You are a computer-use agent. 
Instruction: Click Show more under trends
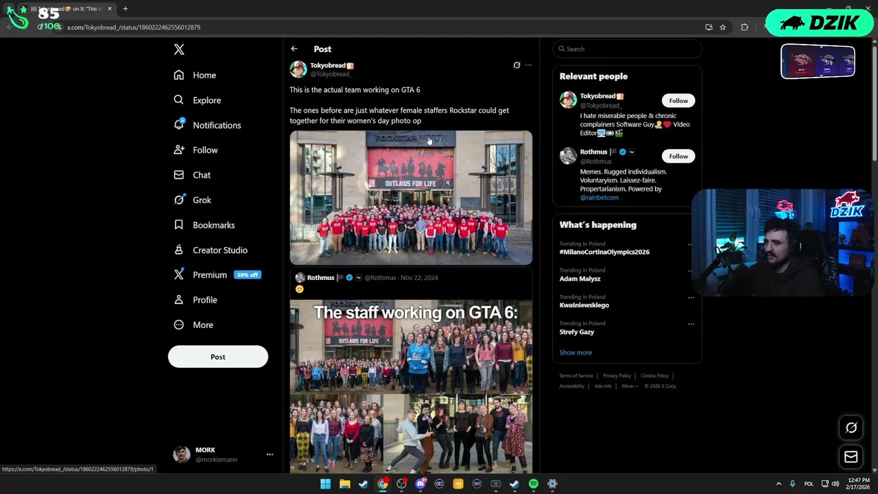576,353
